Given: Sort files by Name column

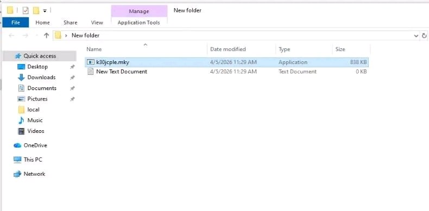Looking at the screenshot, I should tap(94, 49).
